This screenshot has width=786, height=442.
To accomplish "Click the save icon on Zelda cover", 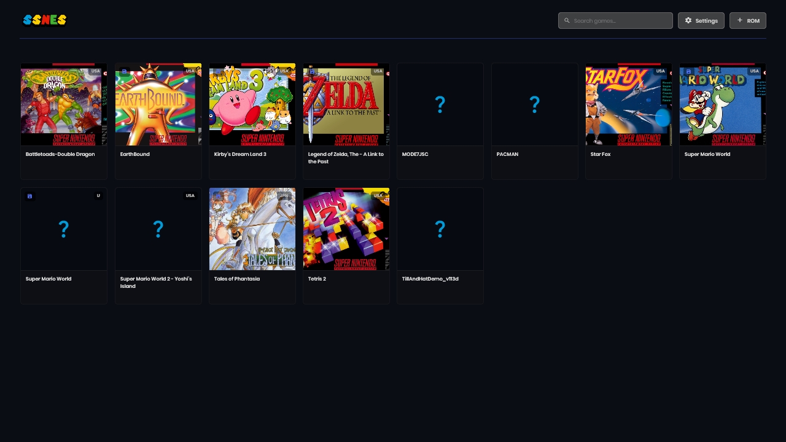I will (x=312, y=71).
